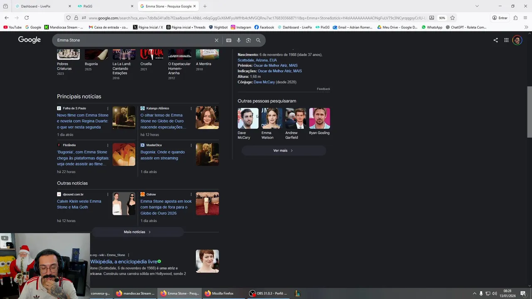The width and height of the screenshot is (532, 299).
Task: Reload the current page
Action: pyautogui.click(x=27, y=18)
